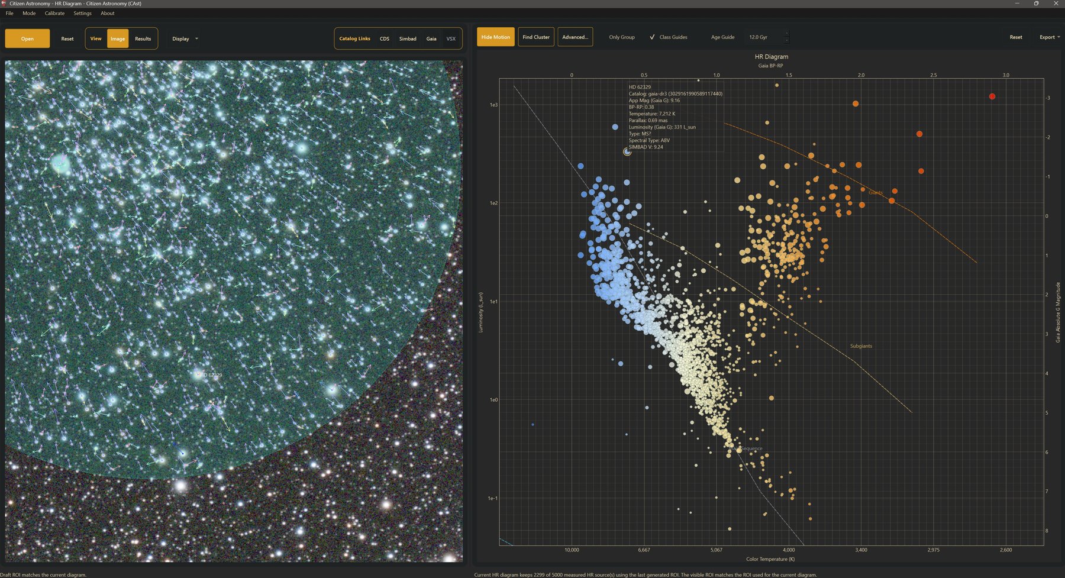Click the Giants guide label on the diagram
This screenshot has height=578, width=1065.
point(876,193)
